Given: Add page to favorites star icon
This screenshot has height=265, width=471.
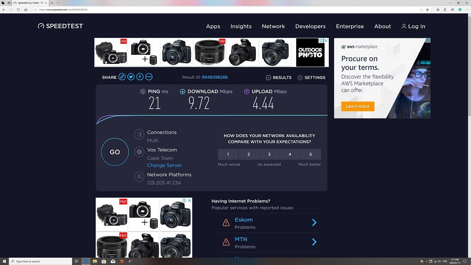Looking at the screenshot, I should [x=427, y=10].
